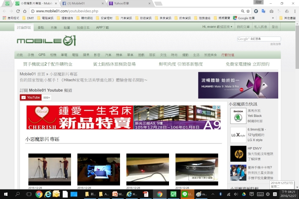Open Chrome's three-dot menu

[295, 11]
